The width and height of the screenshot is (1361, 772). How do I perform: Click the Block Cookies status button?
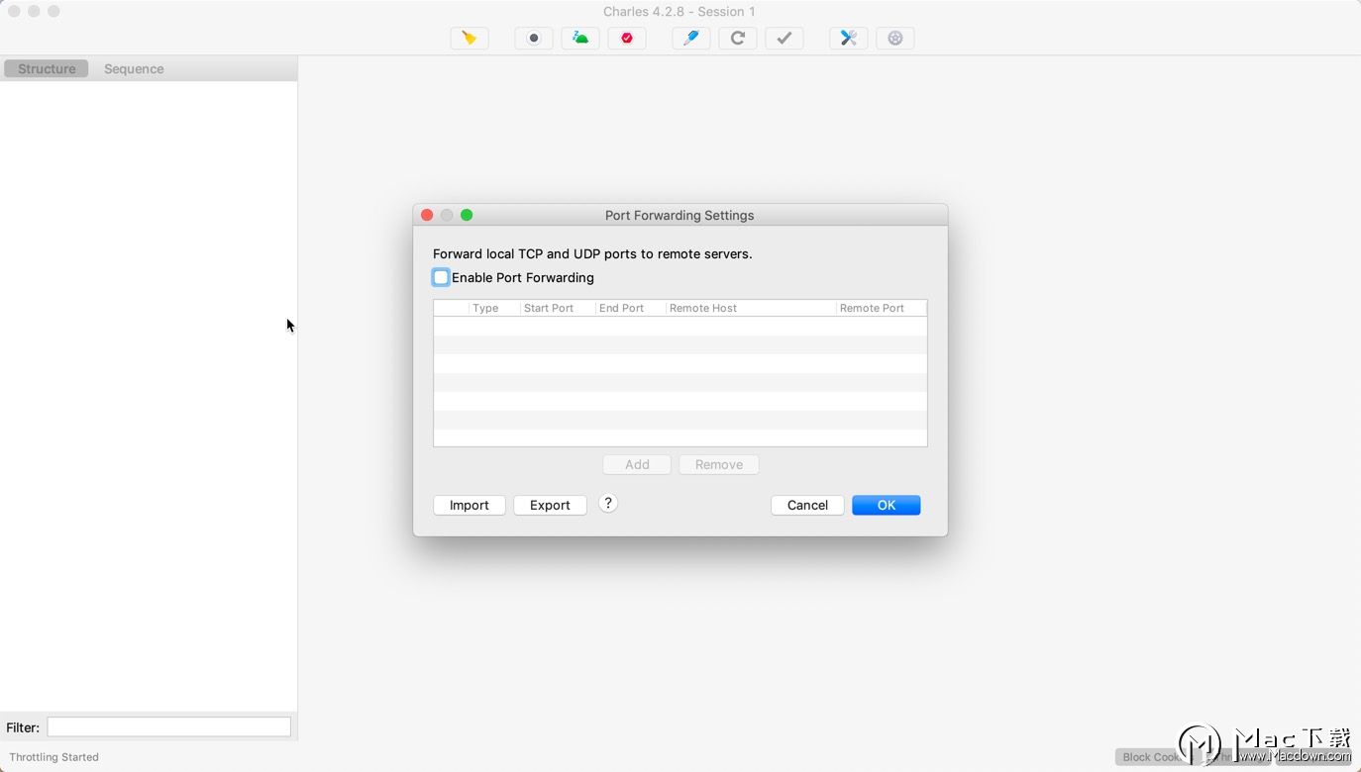pyautogui.click(x=1154, y=756)
